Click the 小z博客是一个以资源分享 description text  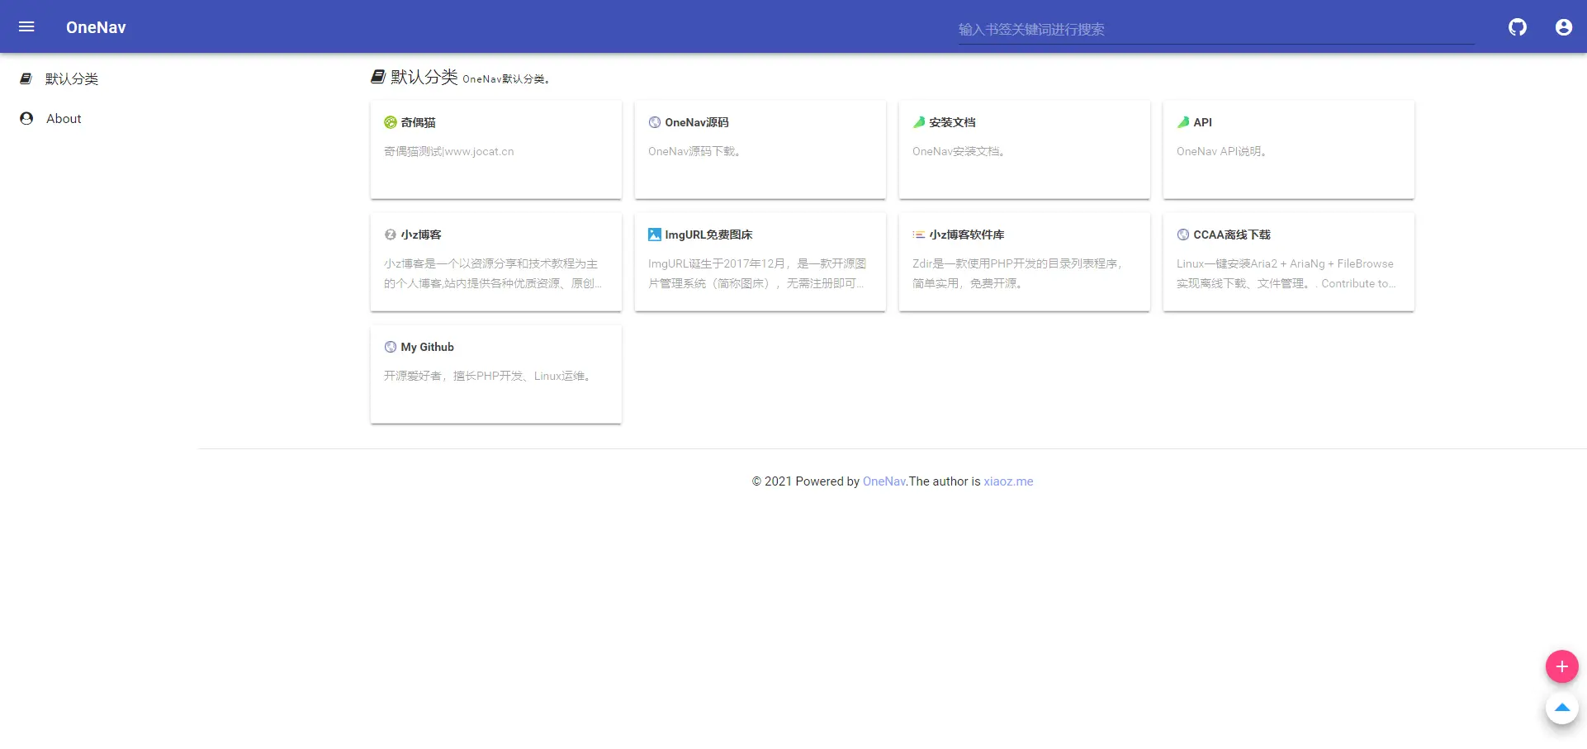[493, 273]
